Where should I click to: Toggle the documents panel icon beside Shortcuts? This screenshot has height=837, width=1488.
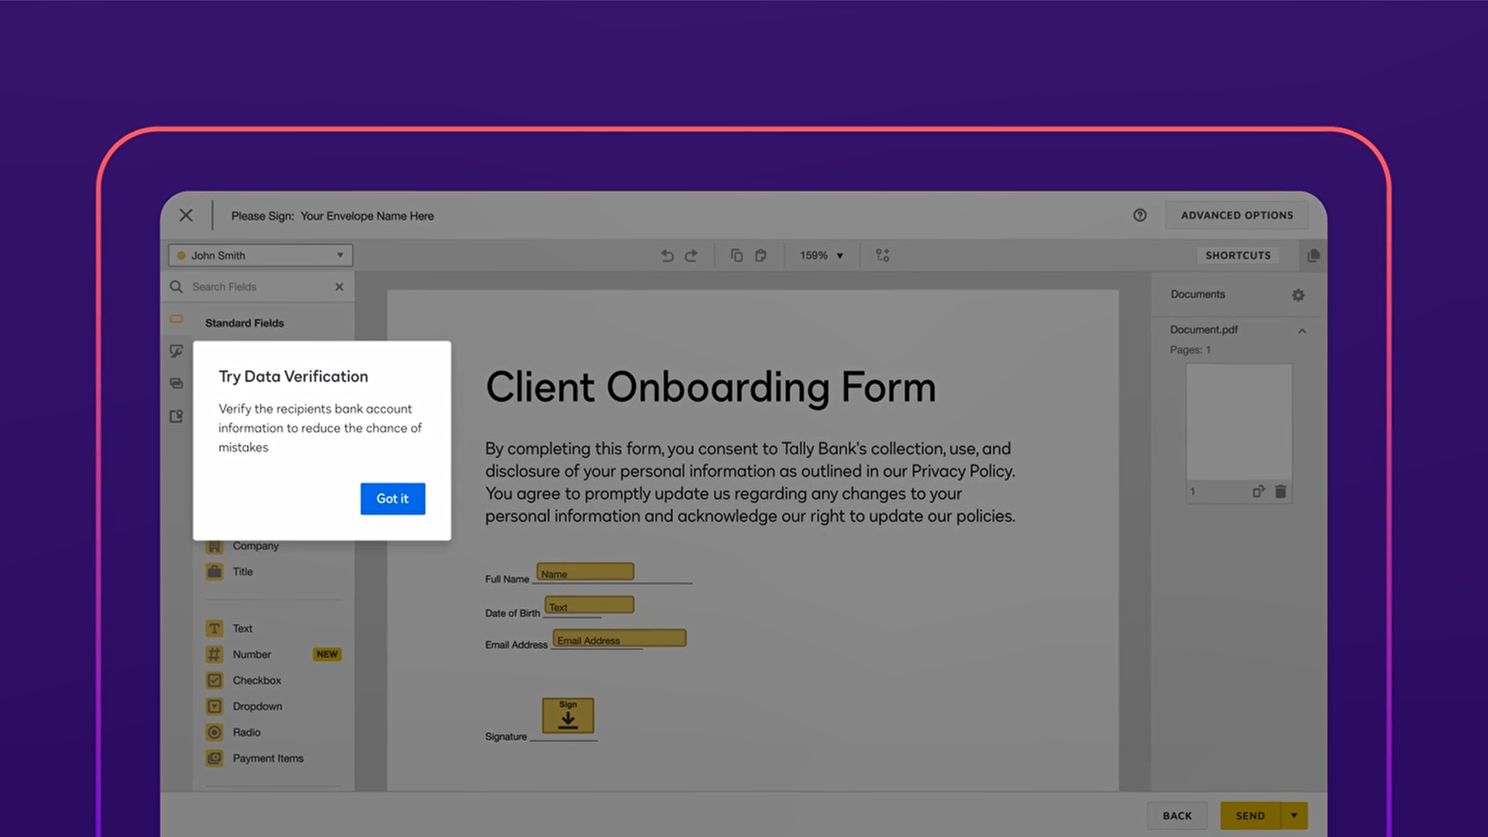1313,256
